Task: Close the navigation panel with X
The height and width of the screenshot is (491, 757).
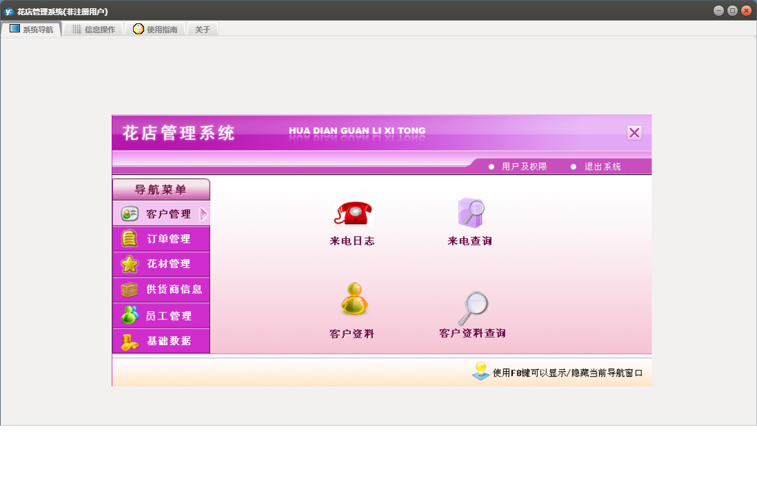Action: click(x=634, y=133)
